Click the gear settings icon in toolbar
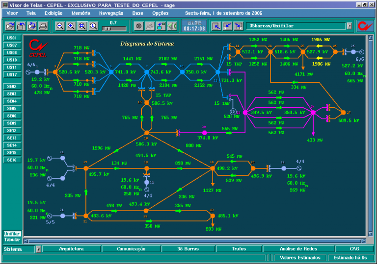 point(139,26)
